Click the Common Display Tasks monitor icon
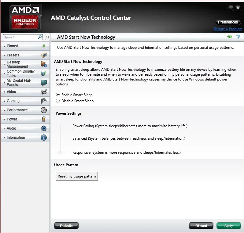 (x=44, y=73)
